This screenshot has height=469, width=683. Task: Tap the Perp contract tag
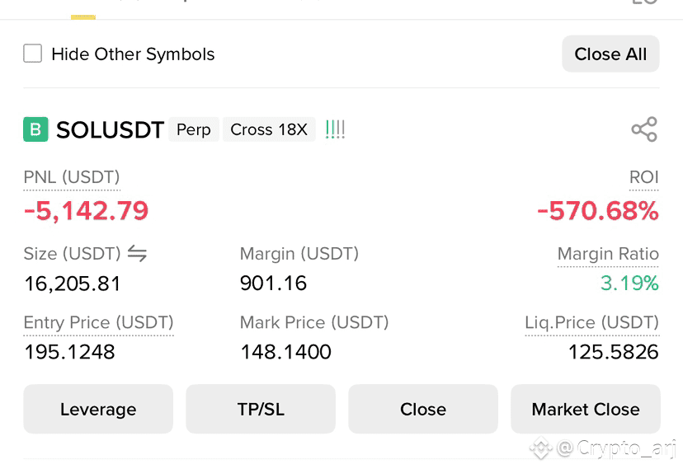(x=193, y=129)
